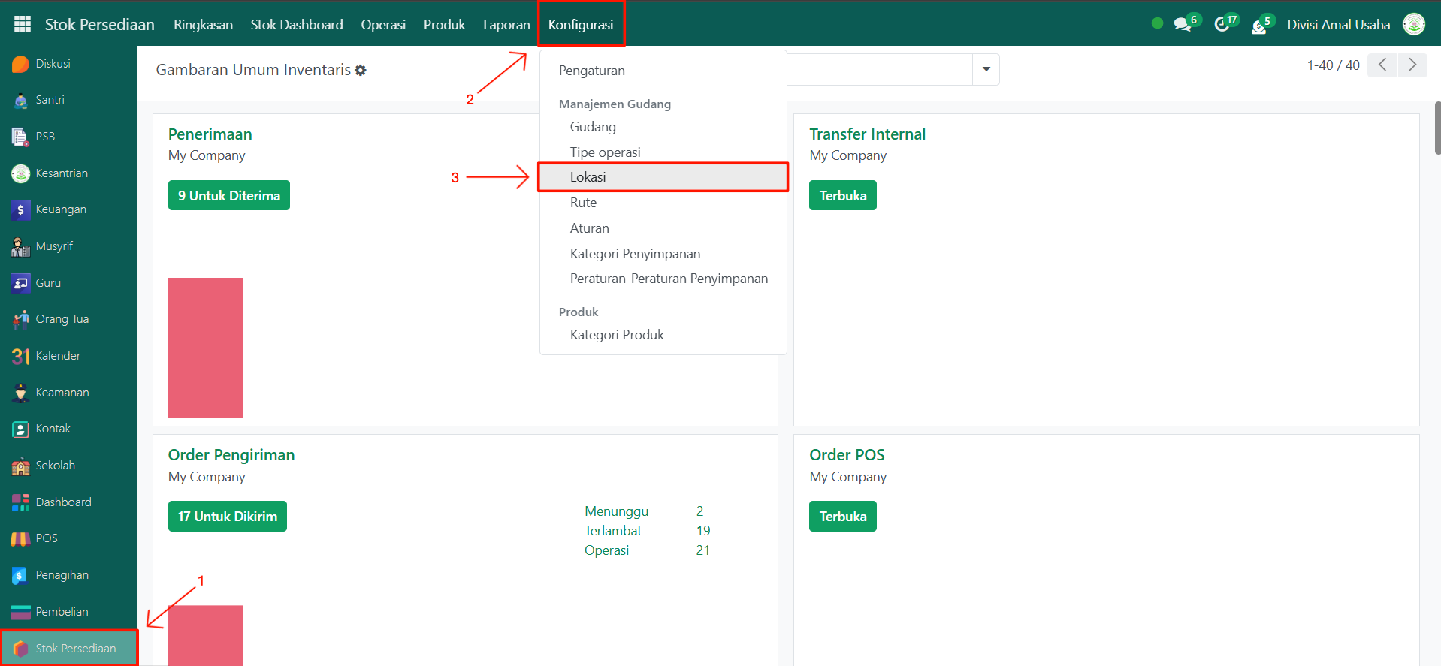The height and width of the screenshot is (666, 1441).
Task: Open the Terlambat deliveries link
Action: point(613,531)
